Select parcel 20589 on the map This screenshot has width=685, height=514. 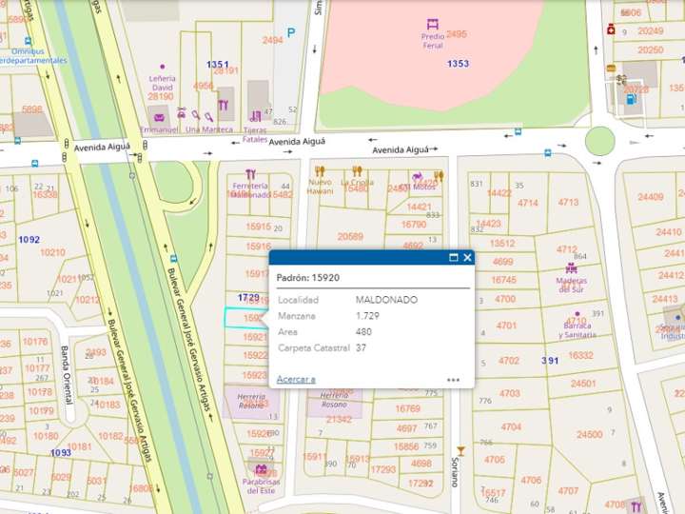click(350, 236)
